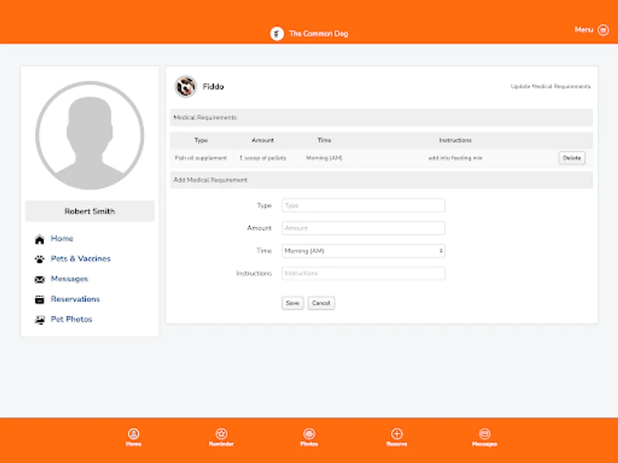Delete the Fish oil supplement entry
Viewport: 618px width, 463px height.
point(572,158)
